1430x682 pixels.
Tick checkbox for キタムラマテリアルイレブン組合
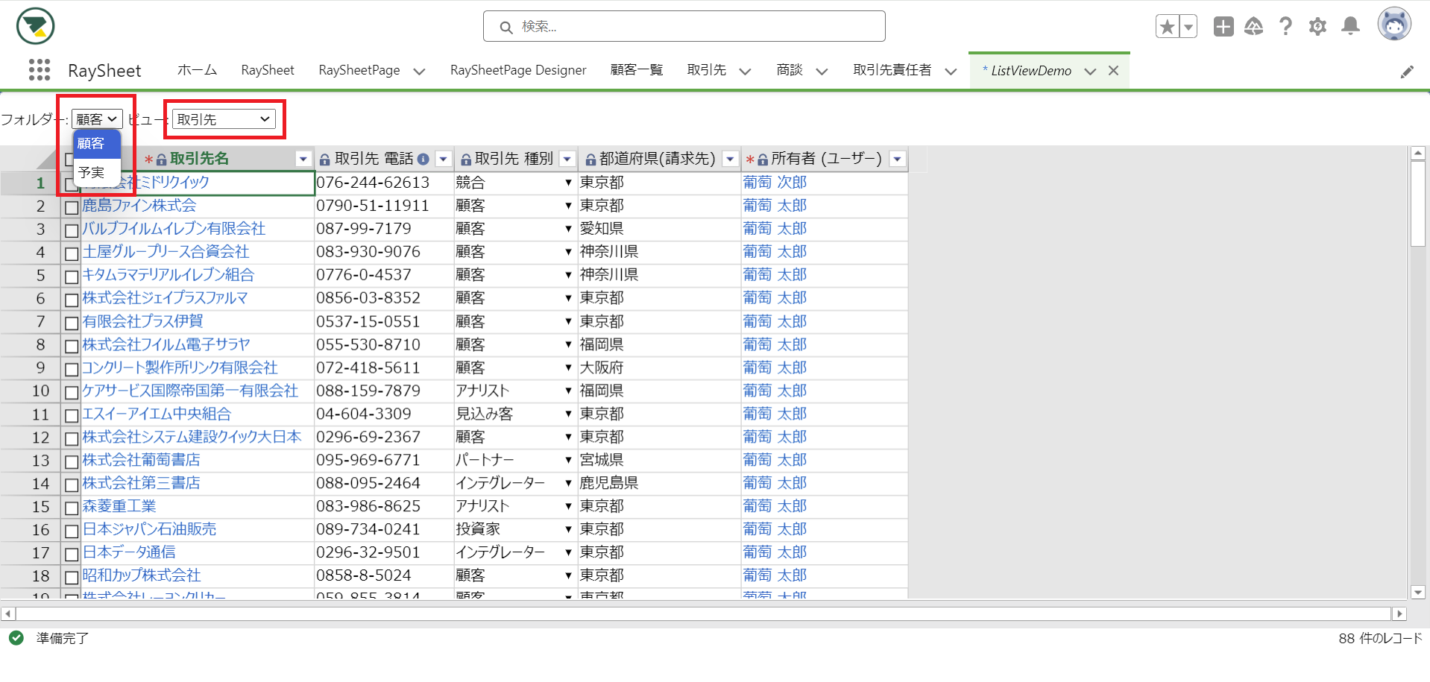(x=72, y=277)
